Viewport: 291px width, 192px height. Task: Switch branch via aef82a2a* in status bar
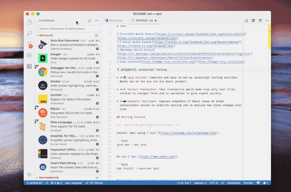tap(35, 183)
